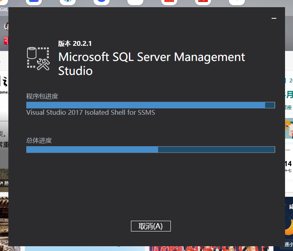
Task: Click the user avatar in the background page
Action: [6, 26]
